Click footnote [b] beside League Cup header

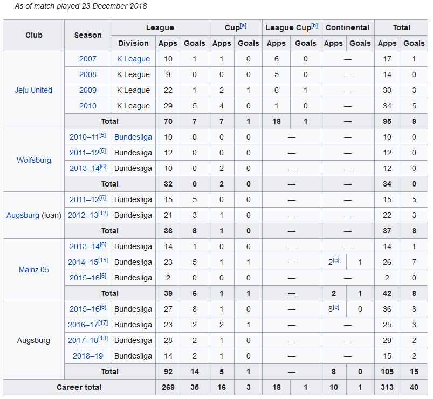tap(314, 25)
